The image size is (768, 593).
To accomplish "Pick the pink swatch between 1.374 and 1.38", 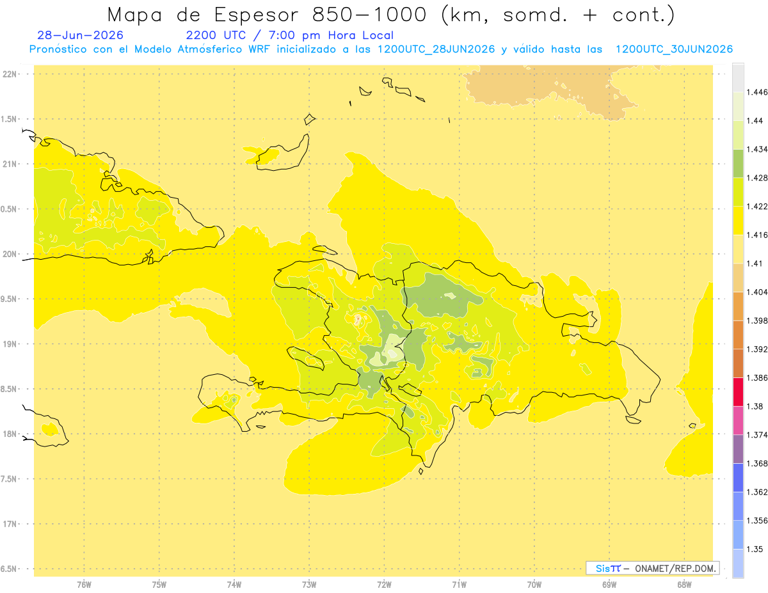I will 738,420.
